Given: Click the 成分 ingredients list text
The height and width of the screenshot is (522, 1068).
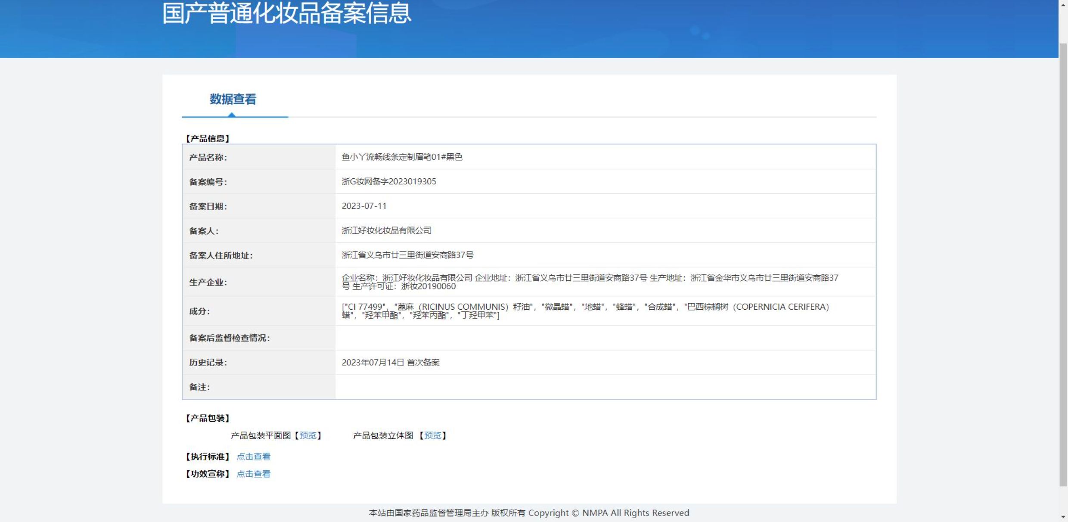Looking at the screenshot, I should point(585,311).
